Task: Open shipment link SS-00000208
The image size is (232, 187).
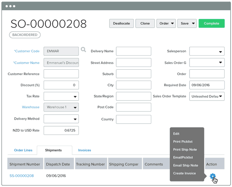Action: point(21,176)
